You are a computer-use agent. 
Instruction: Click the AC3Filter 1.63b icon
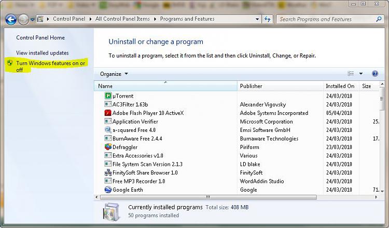click(x=108, y=104)
